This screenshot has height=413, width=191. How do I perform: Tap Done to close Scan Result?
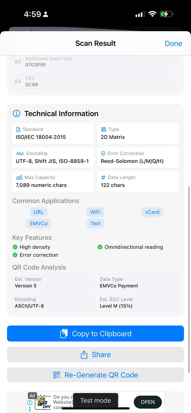173,43
